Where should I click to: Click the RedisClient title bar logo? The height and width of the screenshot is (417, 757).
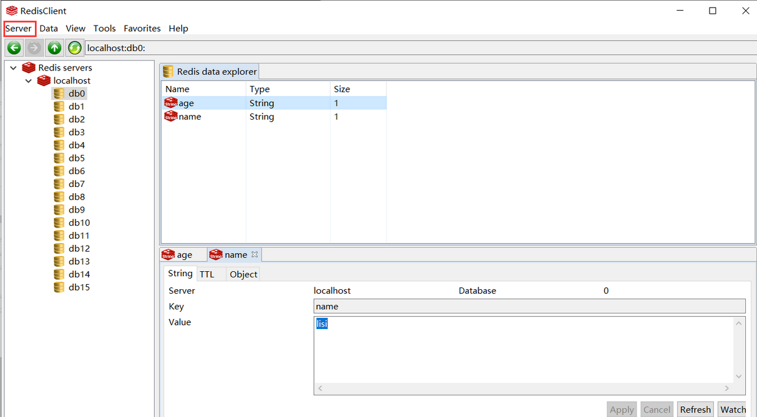pos(11,11)
